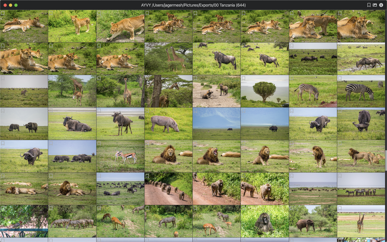The width and height of the screenshot is (387, 242).
Task: Open the yawning male lion thumbnail
Action: (x=217, y=157)
